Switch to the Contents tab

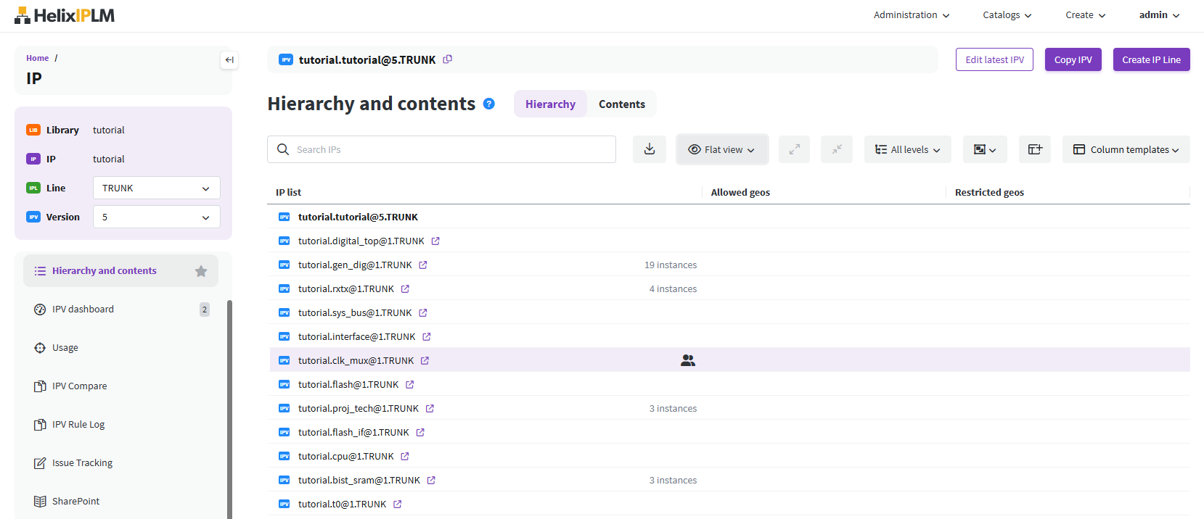point(621,104)
